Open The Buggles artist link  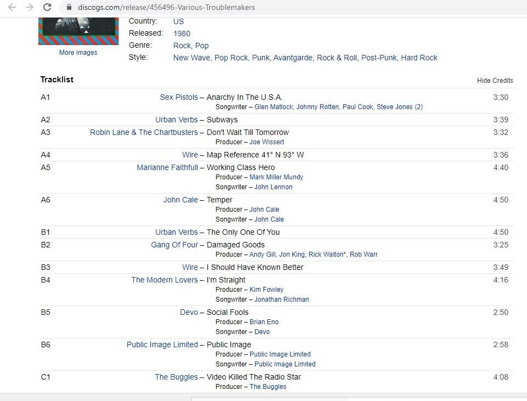click(x=176, y=377)
